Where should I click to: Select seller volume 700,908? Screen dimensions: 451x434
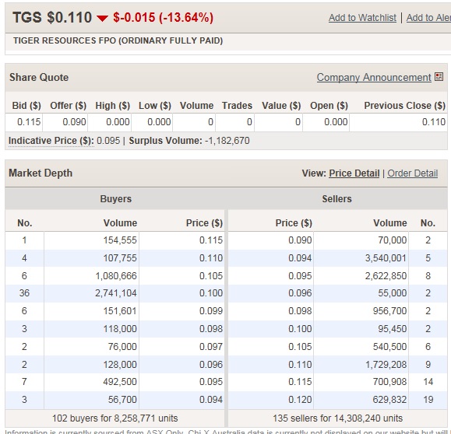[x=389, y=381]
